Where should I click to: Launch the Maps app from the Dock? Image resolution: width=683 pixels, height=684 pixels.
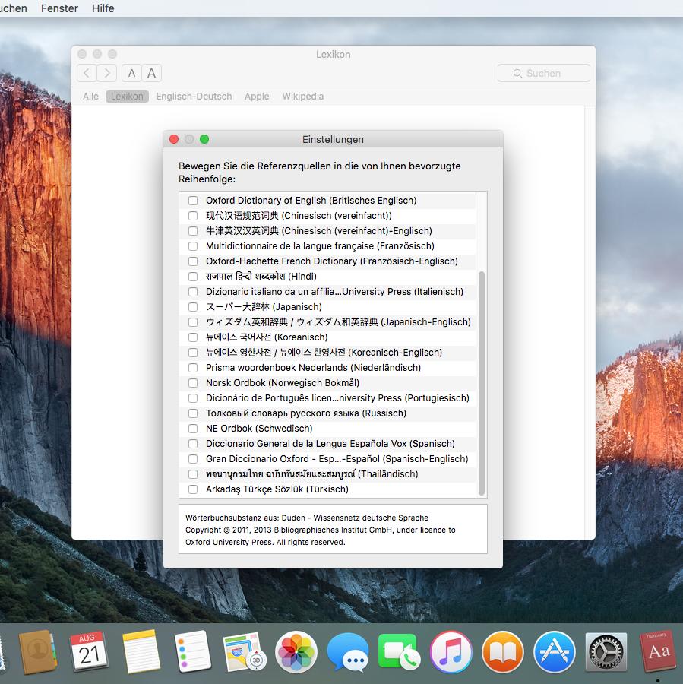(244, 652)
